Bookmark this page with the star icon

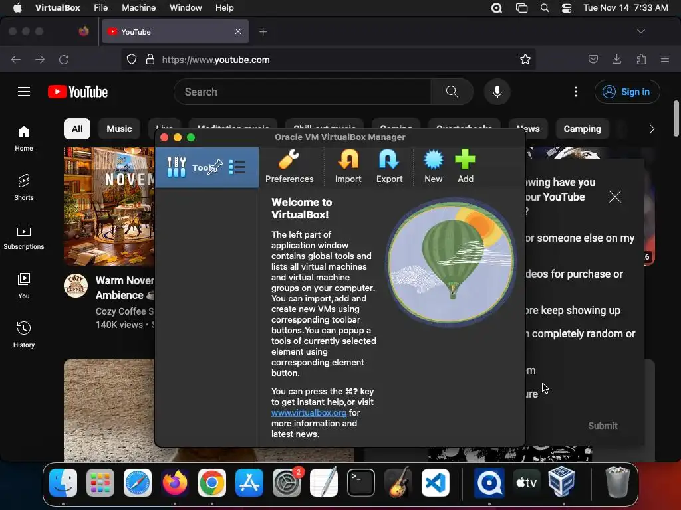point(525,59)
